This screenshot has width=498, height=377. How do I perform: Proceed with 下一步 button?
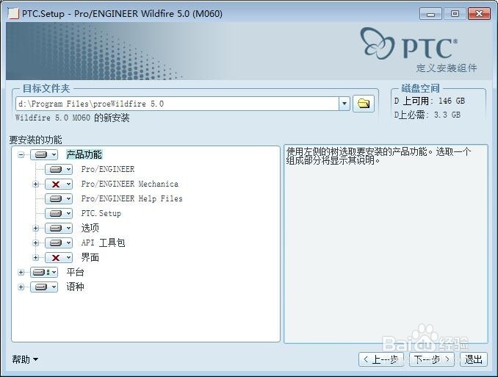point(432,359)
